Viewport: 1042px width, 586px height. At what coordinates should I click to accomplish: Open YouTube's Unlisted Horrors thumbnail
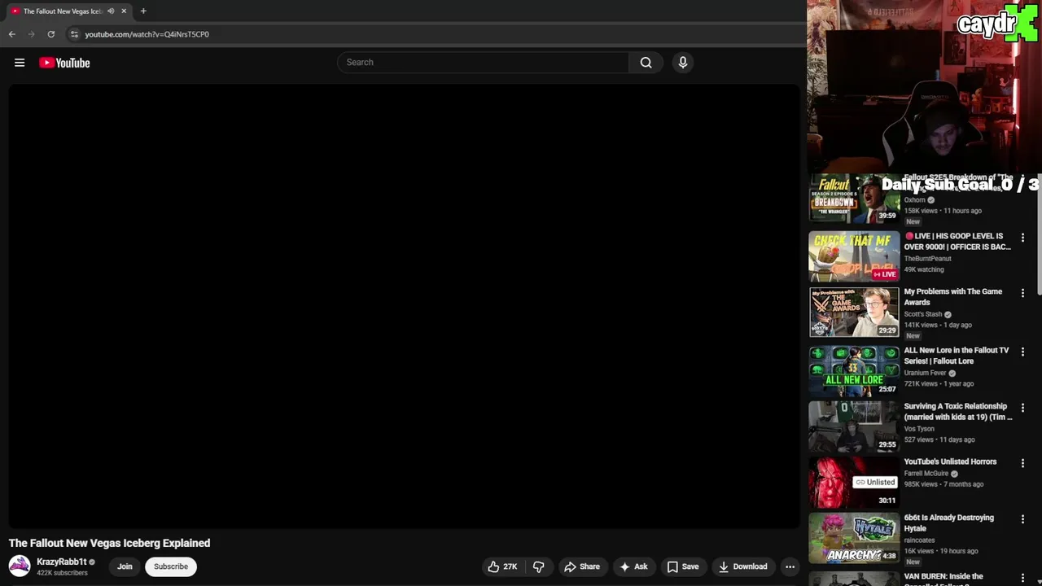click(854, 482)
